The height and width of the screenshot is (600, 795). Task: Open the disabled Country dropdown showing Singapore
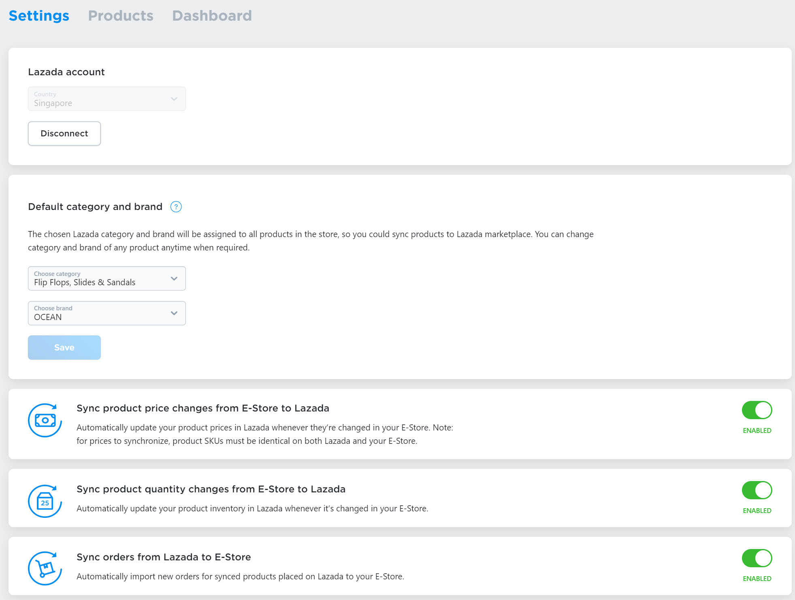107,99
